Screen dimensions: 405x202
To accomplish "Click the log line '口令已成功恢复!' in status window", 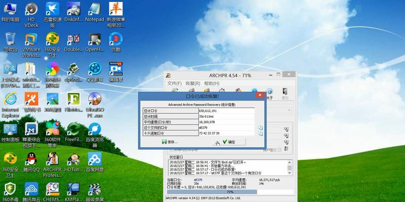I will click(x=202, y=170).
